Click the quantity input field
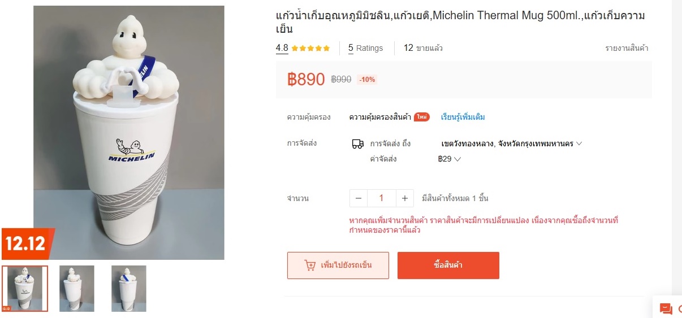Image resolution: width=682 pixels, height=318 pixels. tap(382, 198)
